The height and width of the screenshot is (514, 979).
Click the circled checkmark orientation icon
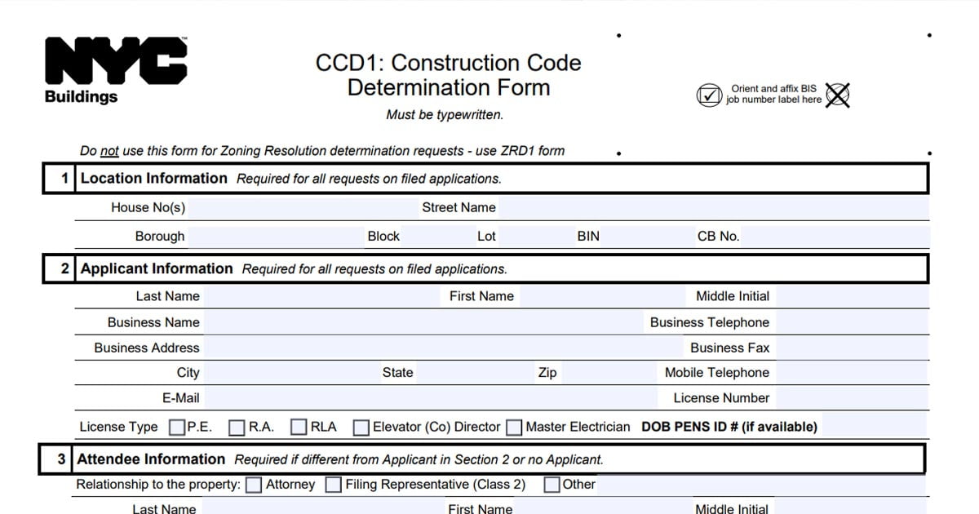click(x=708, y=95)
